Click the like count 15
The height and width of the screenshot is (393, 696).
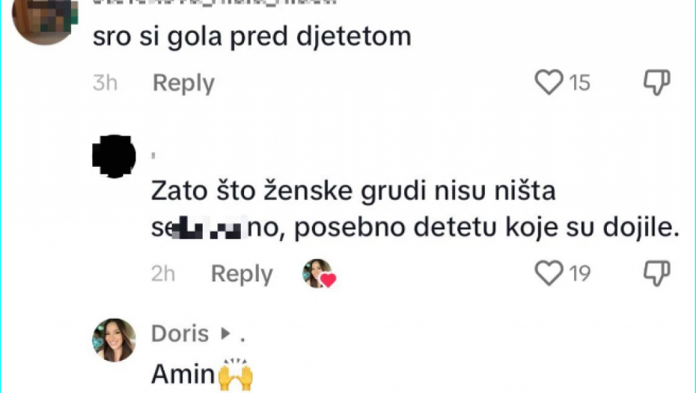pos(580,83)
